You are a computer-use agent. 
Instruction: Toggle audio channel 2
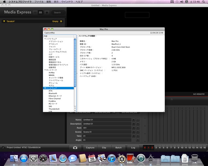pos(152,148)
